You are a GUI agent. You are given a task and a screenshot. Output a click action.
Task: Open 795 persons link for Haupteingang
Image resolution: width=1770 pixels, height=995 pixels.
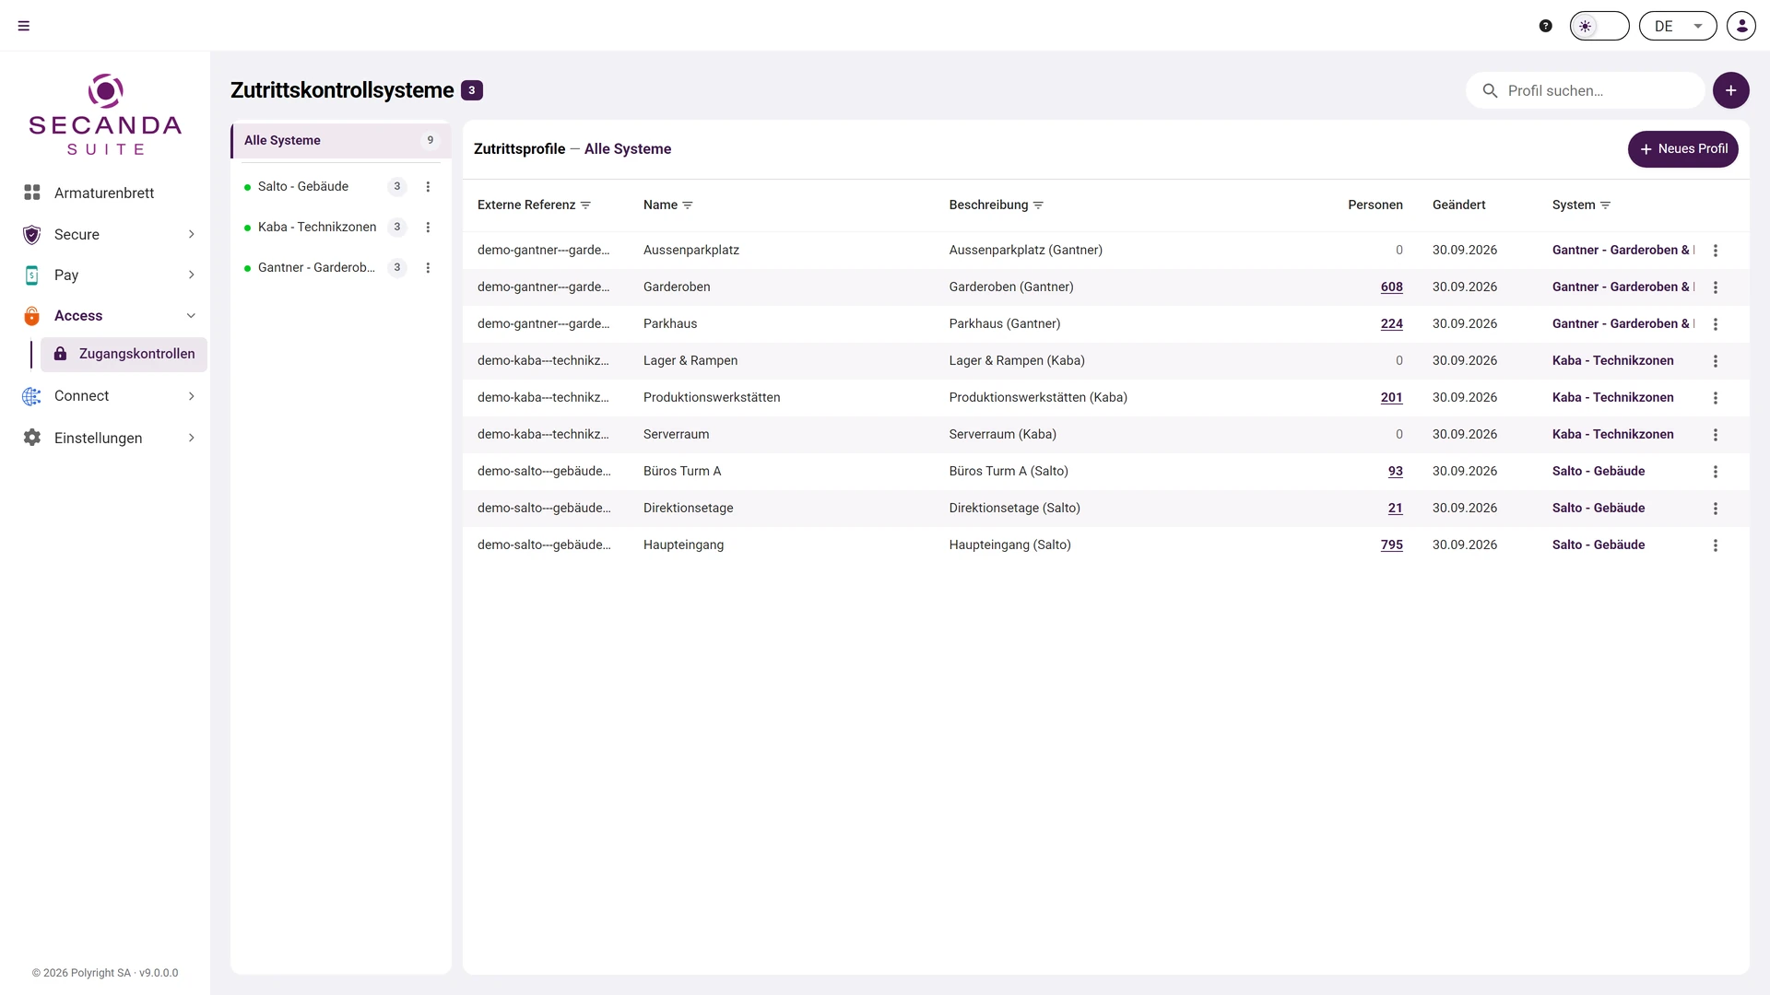(1391, 545)
